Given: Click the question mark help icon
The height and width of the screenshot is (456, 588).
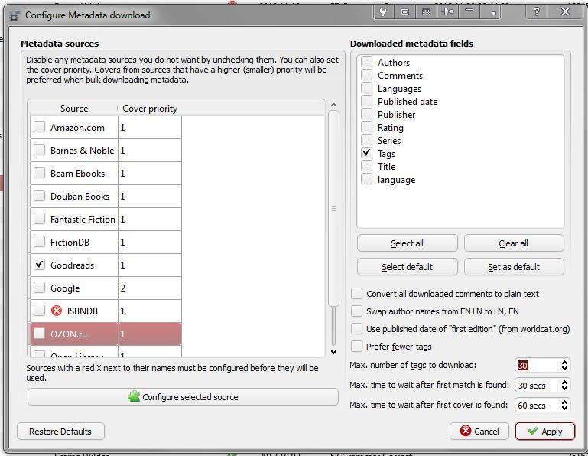Looking at the screenshot, I should pos(537,12).
